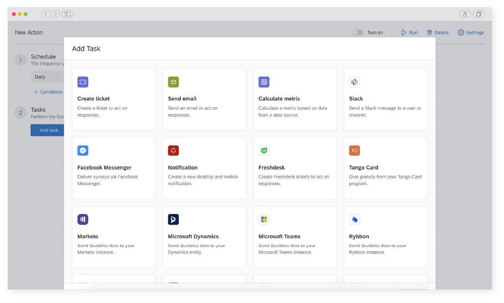504x303 pixels.
Task: Click the Settings gear icon
Action: coord(461,32)
